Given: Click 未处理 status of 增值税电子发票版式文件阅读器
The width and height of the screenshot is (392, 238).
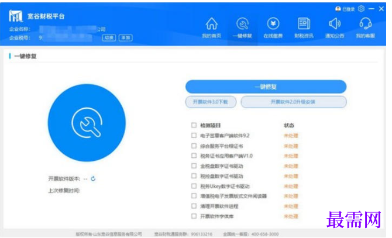Looking at the screenshot, I should pos(291,196).
